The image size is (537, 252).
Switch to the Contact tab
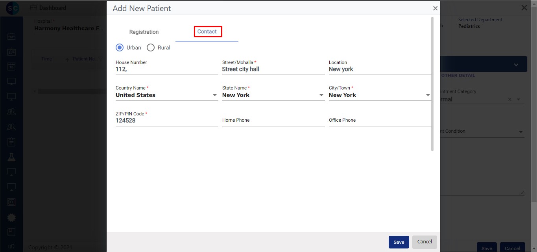[208, 32]
